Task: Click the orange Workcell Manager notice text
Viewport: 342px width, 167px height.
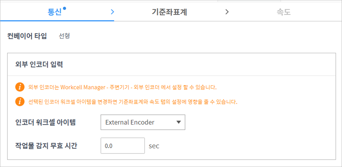Action: (122, 87)
